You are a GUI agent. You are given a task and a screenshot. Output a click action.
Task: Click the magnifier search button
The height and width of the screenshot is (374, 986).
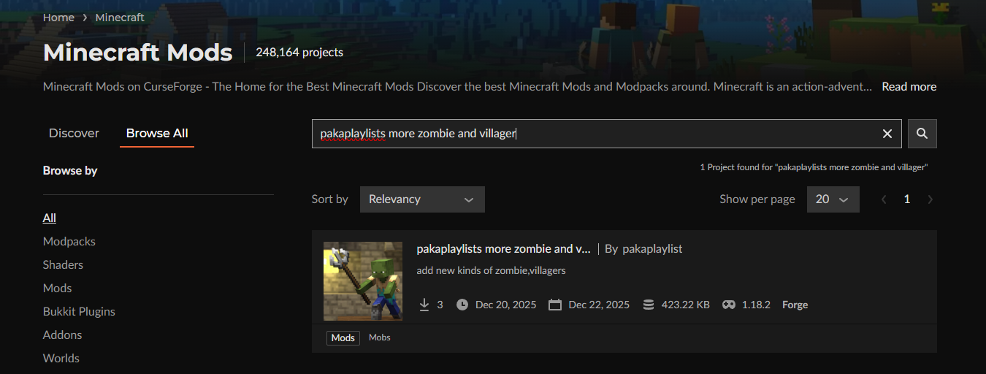(x=922, y=134)
